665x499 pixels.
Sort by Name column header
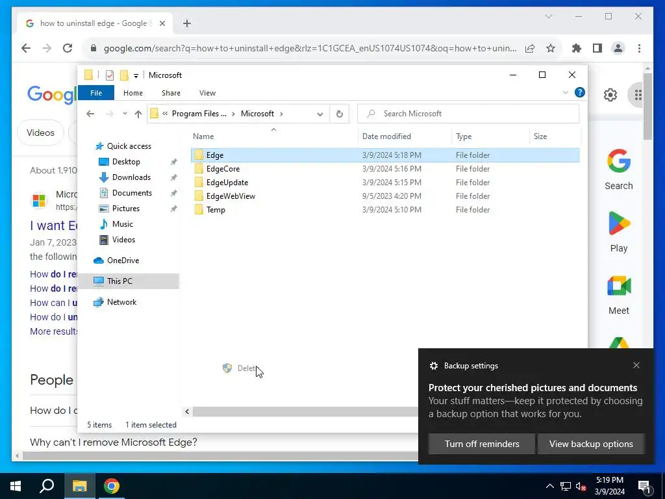coord(203,136)
